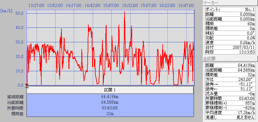
Task: Click the 03:43:06 cell in section table
Action: pos(110,108)
